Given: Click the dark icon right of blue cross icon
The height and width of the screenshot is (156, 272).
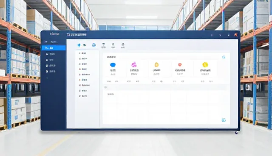Looking at the screenshot, I should point(84,45).
